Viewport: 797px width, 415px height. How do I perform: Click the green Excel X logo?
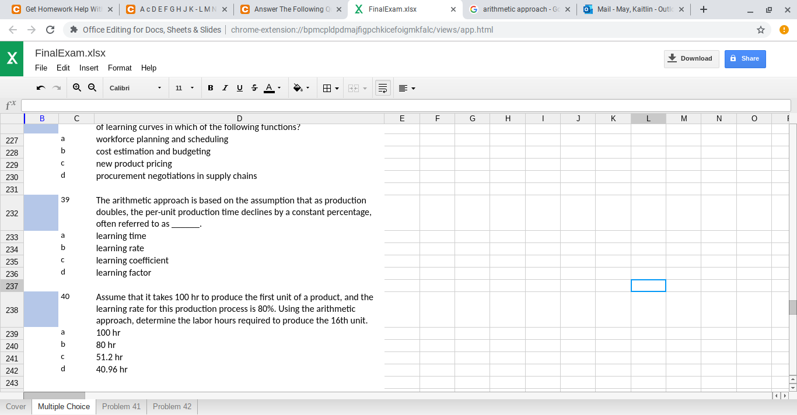tap(12, 58)
